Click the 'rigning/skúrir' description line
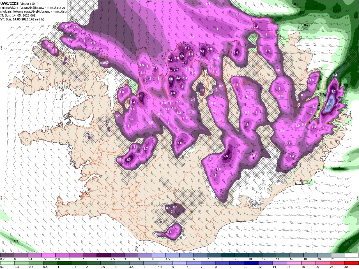359x269 pixels. pos(33,8)
